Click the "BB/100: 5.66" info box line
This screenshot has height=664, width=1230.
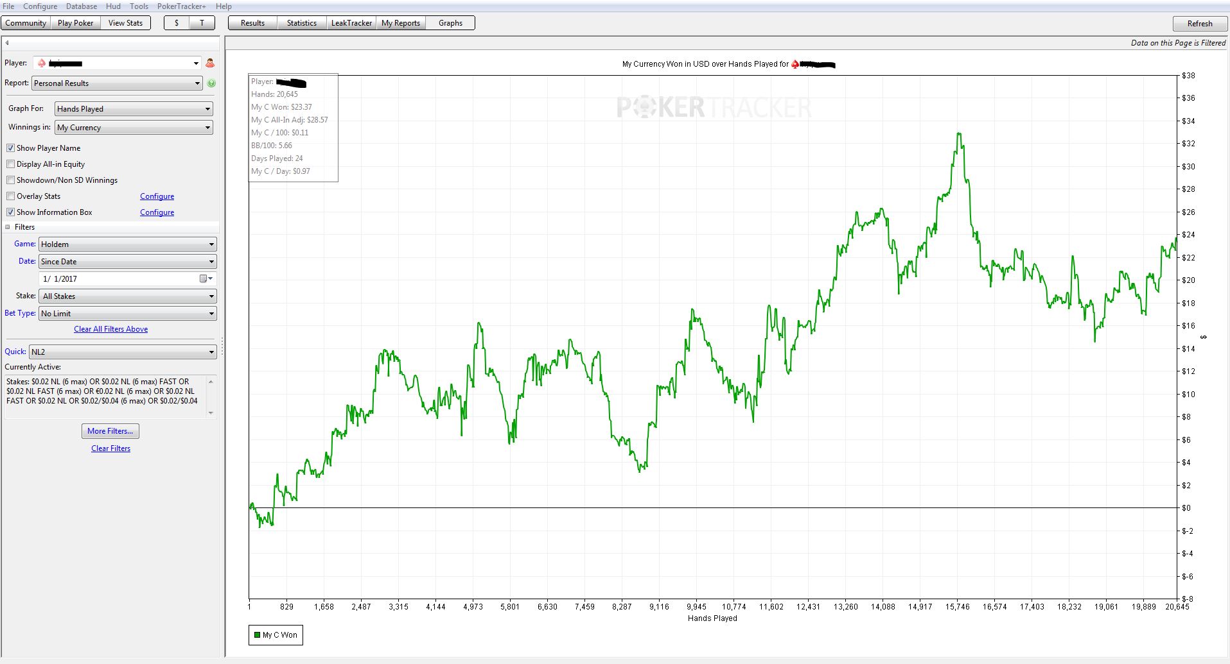point(271,146)
